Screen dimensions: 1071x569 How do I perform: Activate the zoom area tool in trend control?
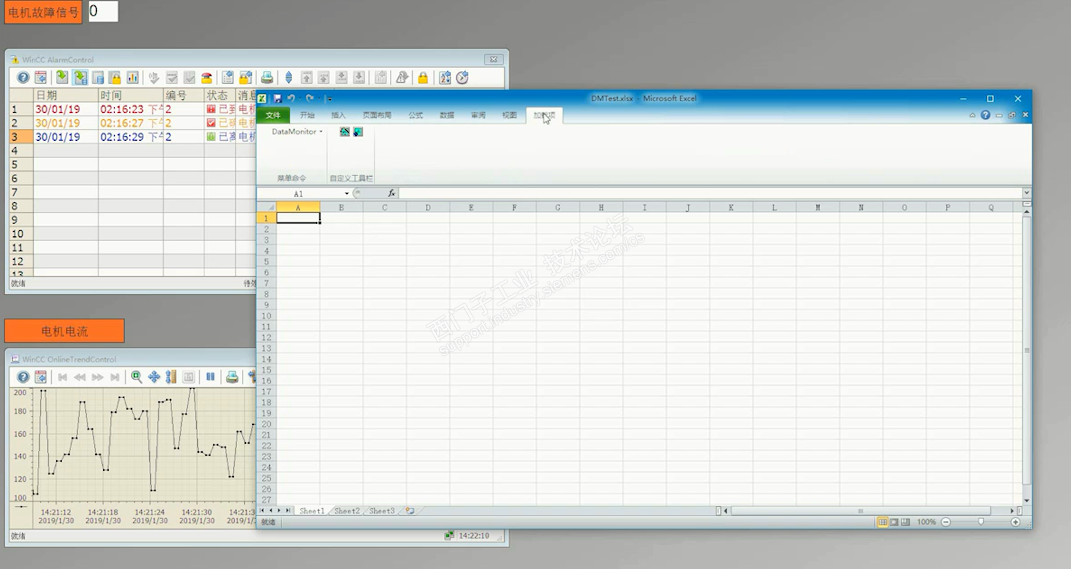tap(137, 377)
